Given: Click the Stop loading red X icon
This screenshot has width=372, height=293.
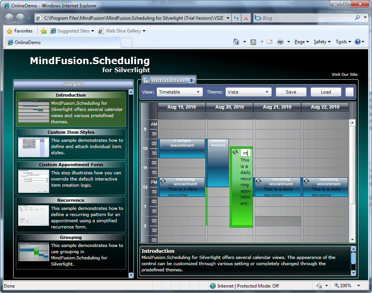Looking at the screenshot, I should click(246, 18).
